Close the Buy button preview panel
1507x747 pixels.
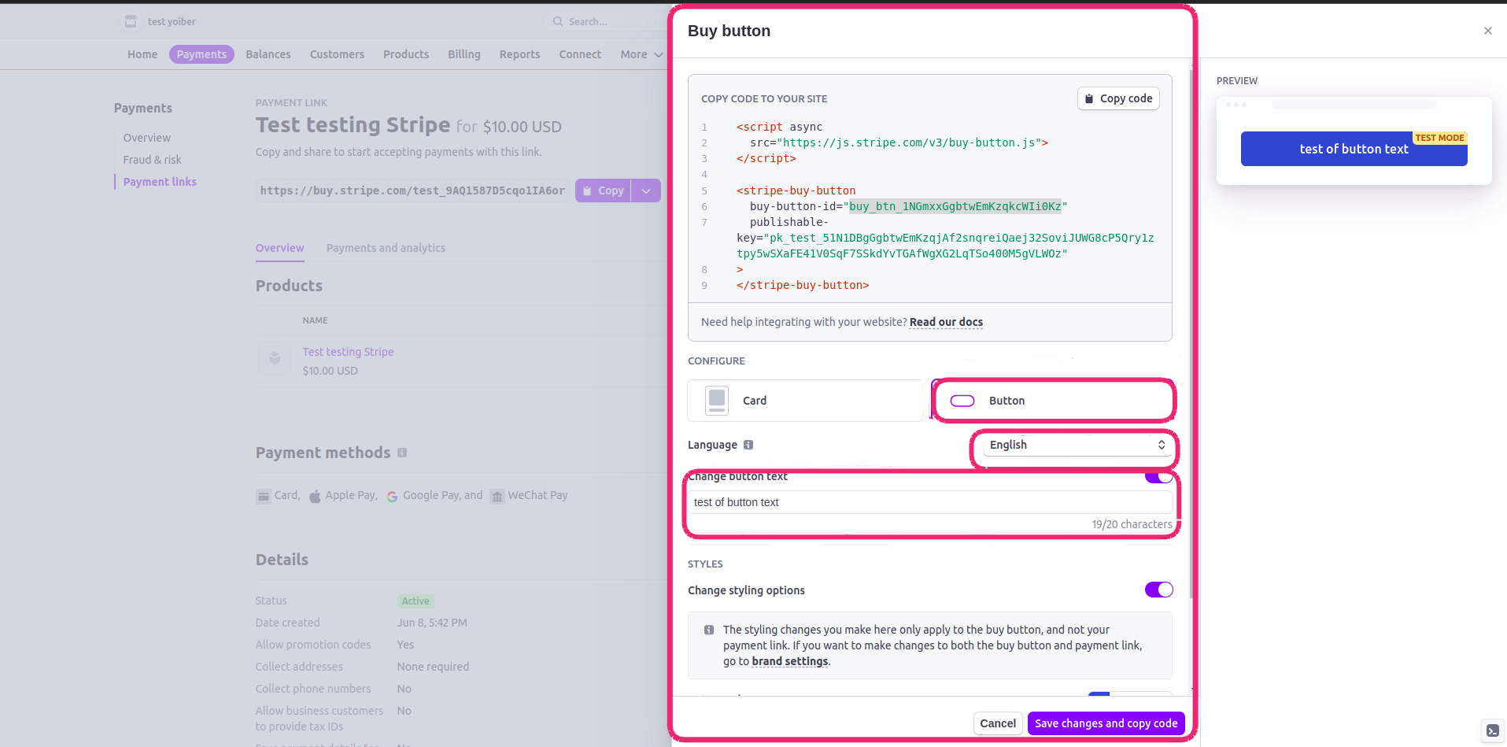pyautogui.click(x=1487, y=31)
